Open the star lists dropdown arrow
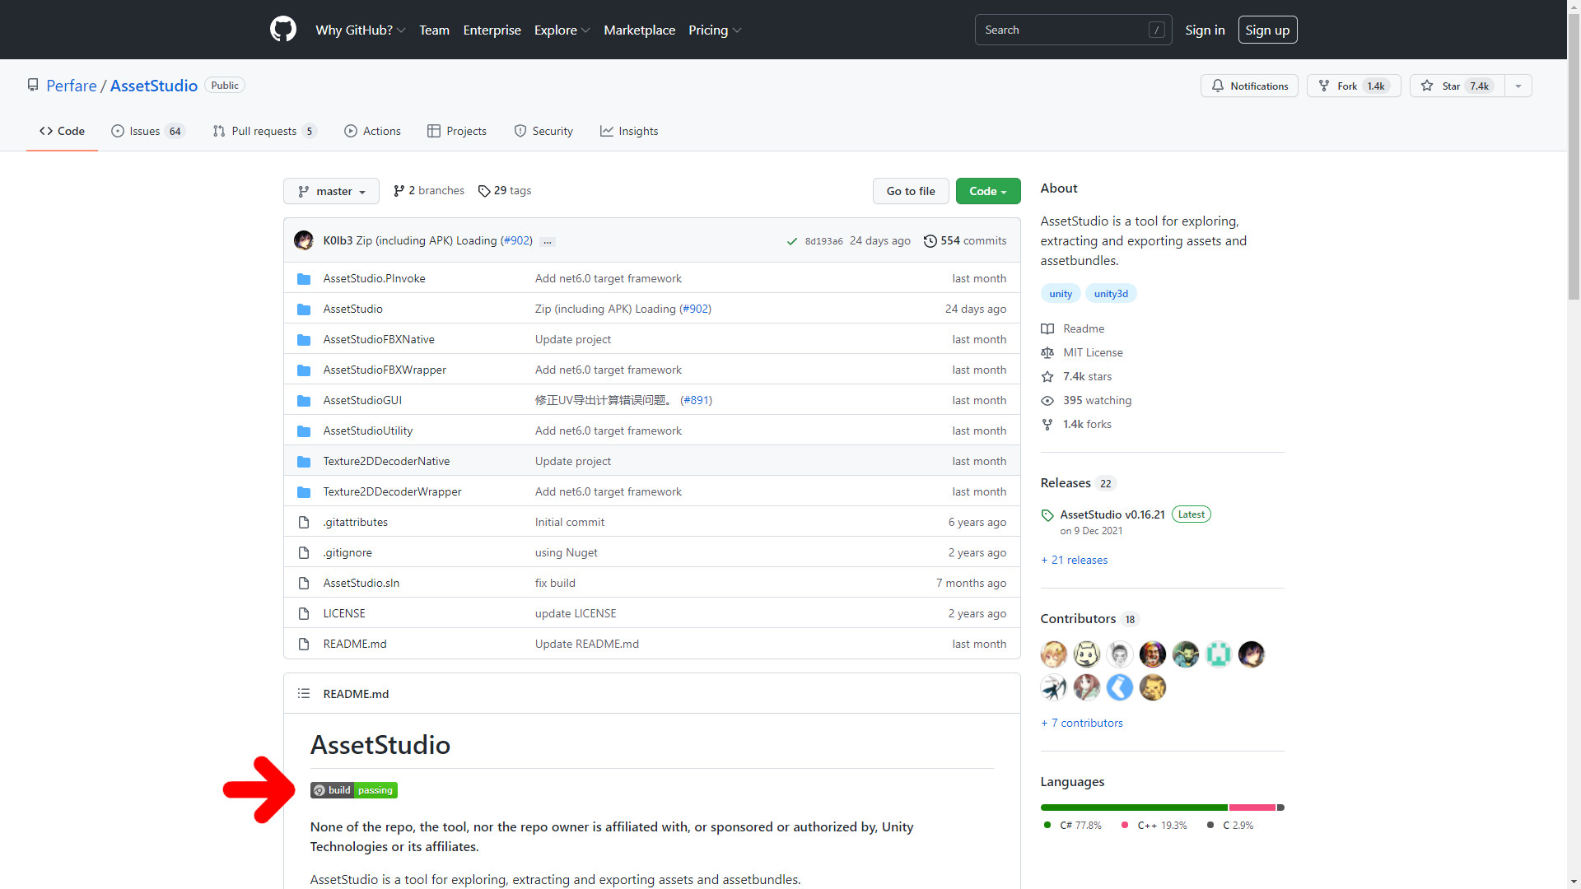Screen dimensions: 1581x889 pyautogui.click(x=1518, y=86)
